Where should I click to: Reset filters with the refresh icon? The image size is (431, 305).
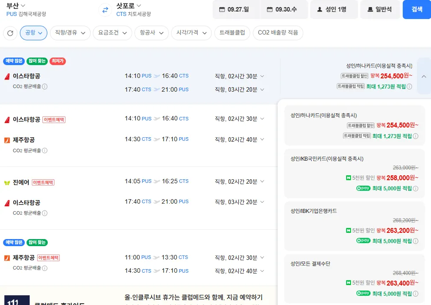click(x=11, y=33)
